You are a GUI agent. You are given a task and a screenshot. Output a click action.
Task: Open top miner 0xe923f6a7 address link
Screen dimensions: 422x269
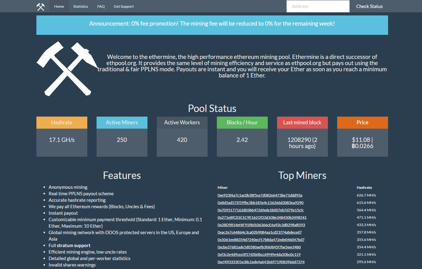tap(260, 195)
